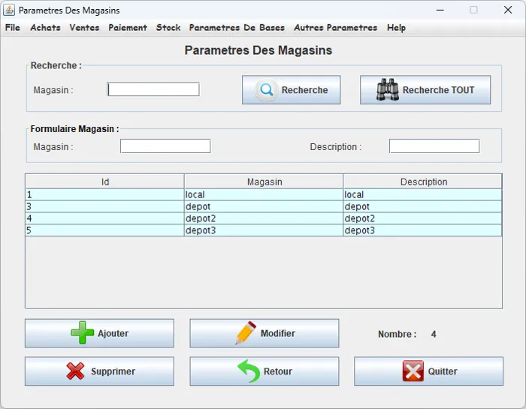Image resolution: width=526 pixels, height=409 pixels.
Task: Open the Ventes menu
Action: point(84,28)
